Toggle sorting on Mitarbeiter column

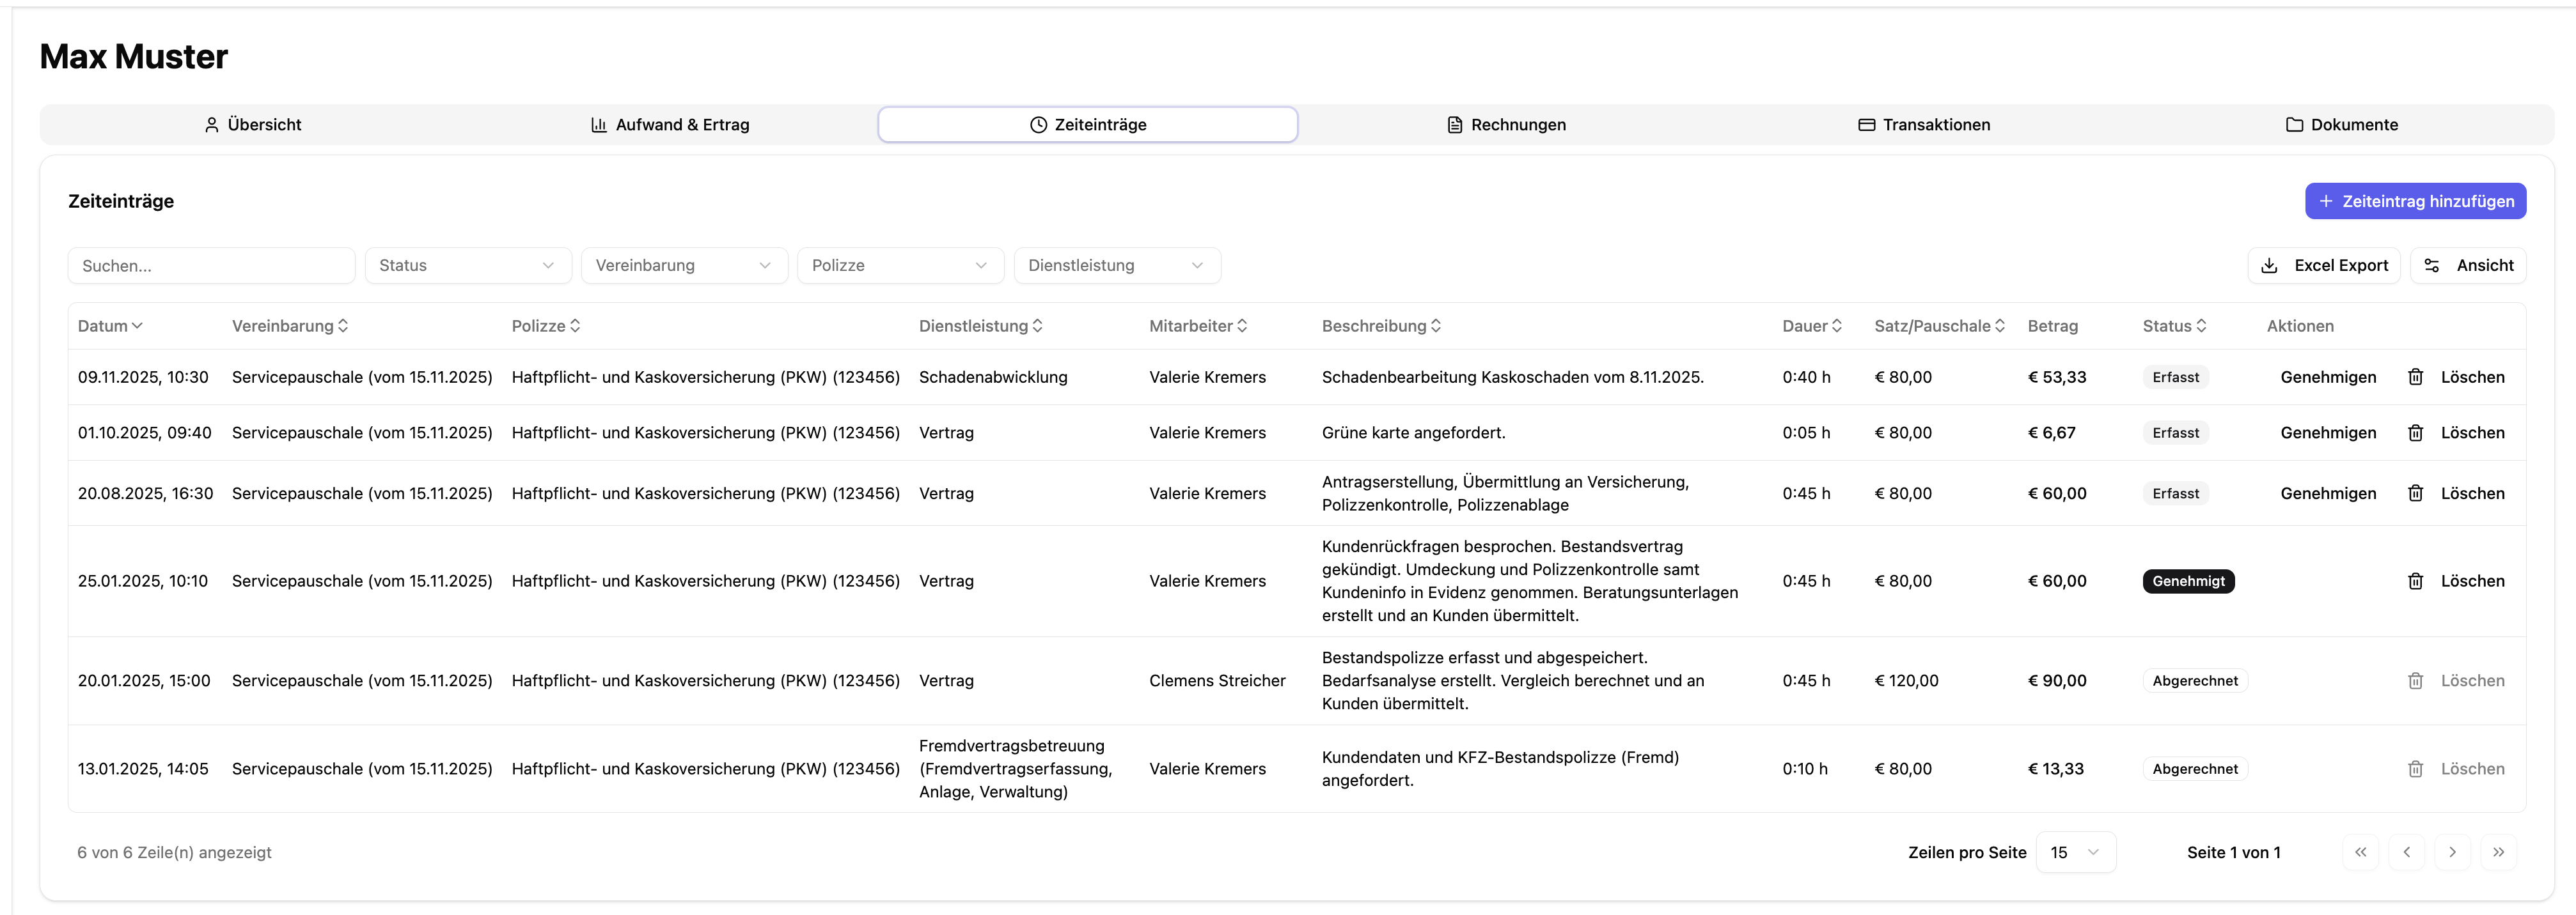click(1197, 326)
